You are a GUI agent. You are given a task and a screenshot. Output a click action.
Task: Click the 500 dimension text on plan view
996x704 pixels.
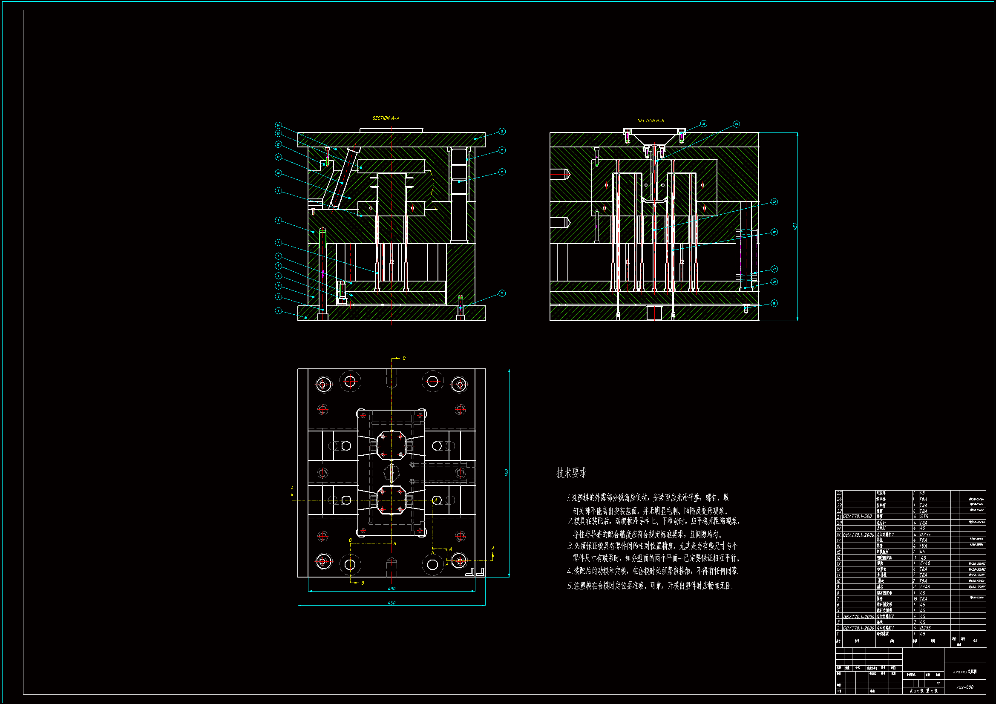506,473
